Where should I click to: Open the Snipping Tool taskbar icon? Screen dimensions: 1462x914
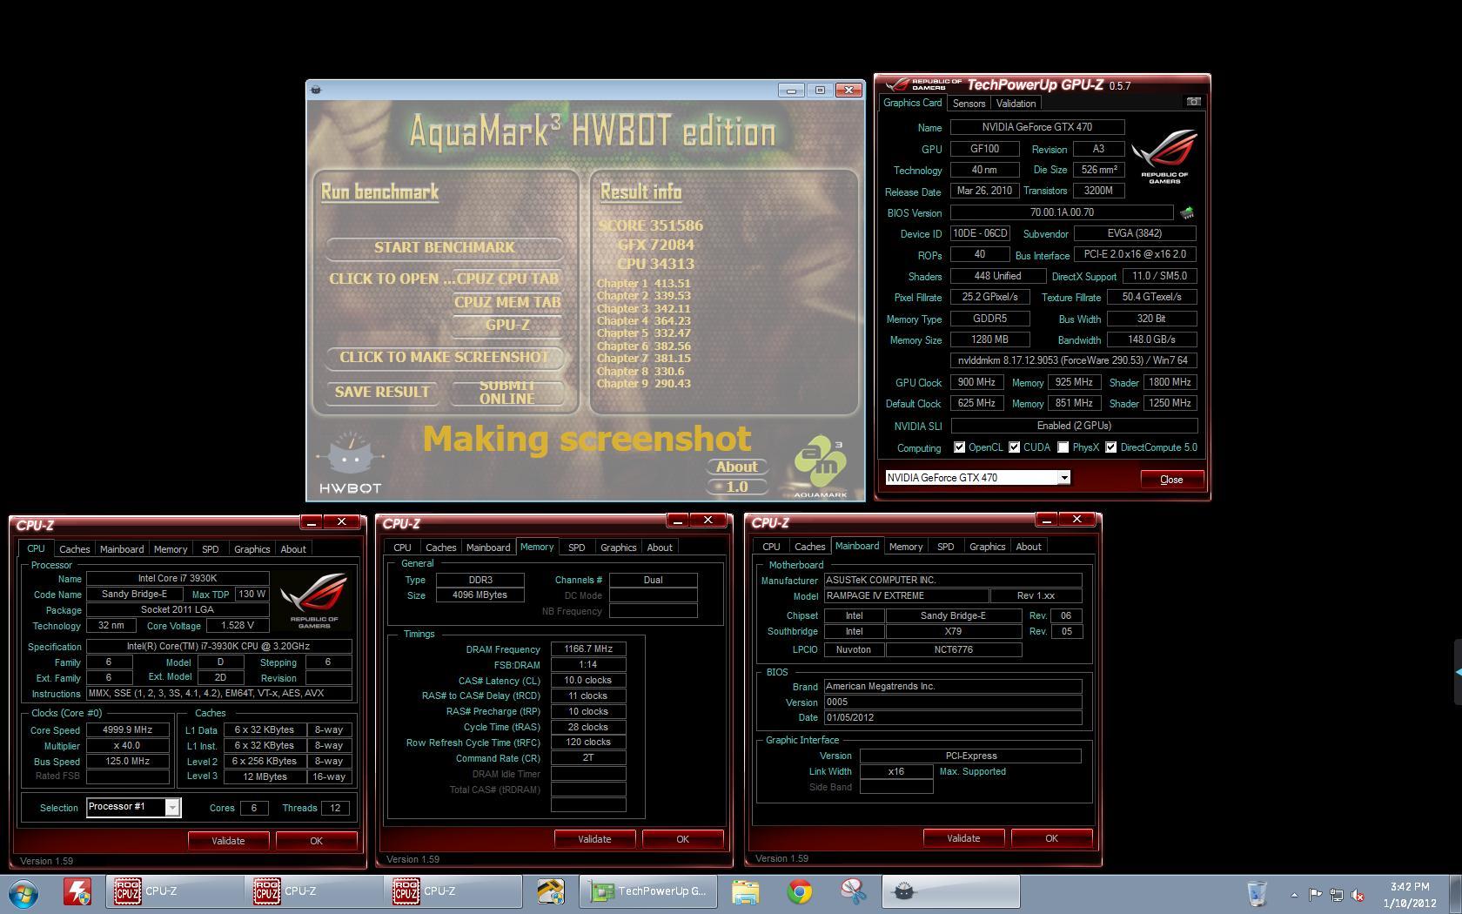(854, 892)
